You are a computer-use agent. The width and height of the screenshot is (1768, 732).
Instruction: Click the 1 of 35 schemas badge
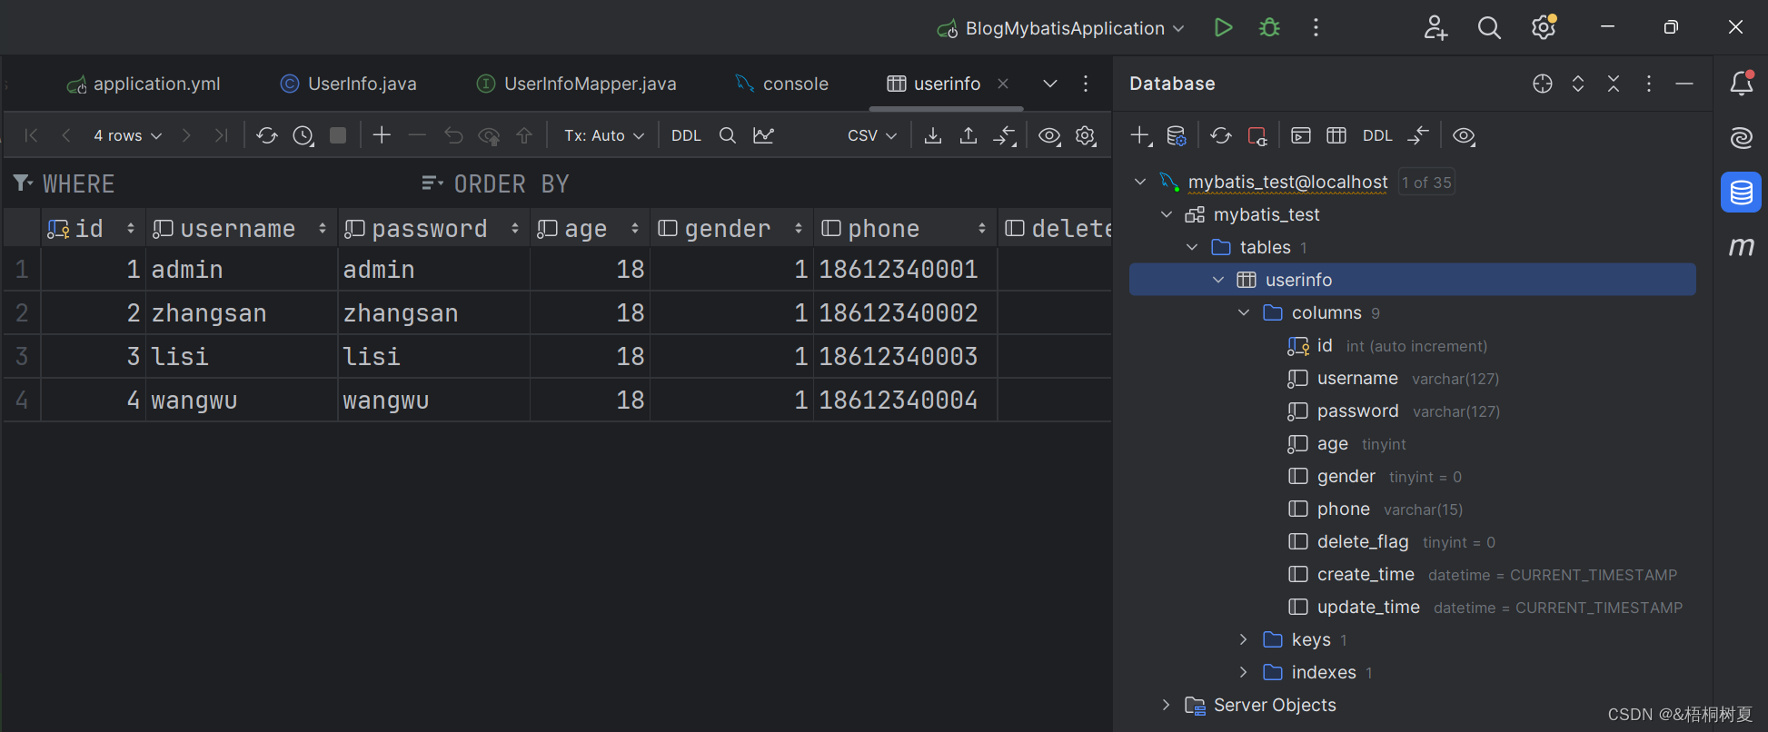(1426, 183)
